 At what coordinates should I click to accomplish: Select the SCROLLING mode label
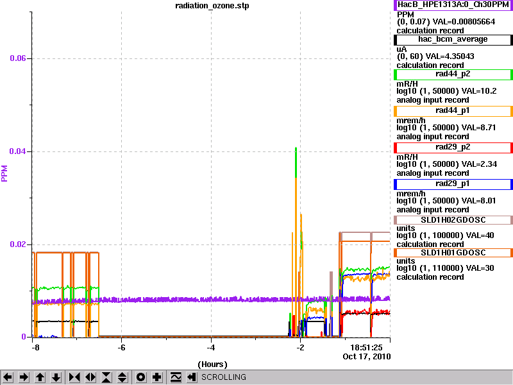pyautogui.click(x=223, y=377)
